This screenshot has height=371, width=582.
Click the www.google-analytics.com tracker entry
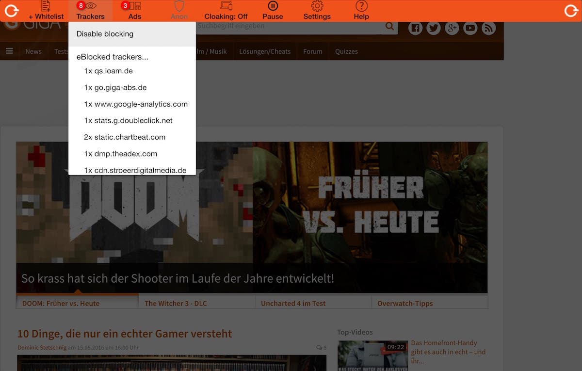coord(136,104)
